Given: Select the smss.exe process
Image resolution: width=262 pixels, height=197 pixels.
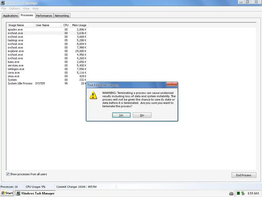Looking at the screenshot, I should [47, 76].
